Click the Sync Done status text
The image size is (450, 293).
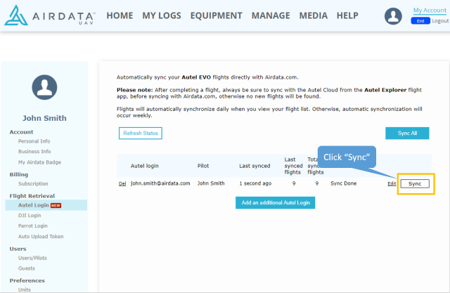344,183
